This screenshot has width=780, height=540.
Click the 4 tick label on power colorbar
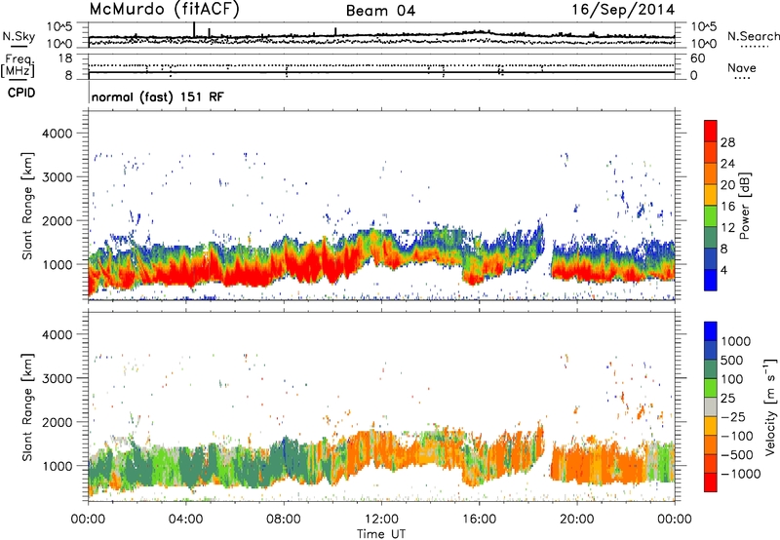723,271
